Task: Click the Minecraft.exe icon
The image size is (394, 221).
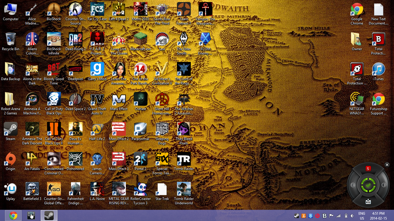Action: [141, 41]
